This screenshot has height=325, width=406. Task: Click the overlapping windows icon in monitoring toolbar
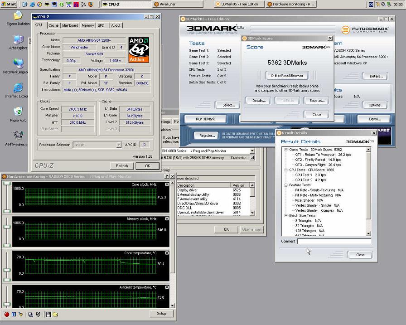30,315
